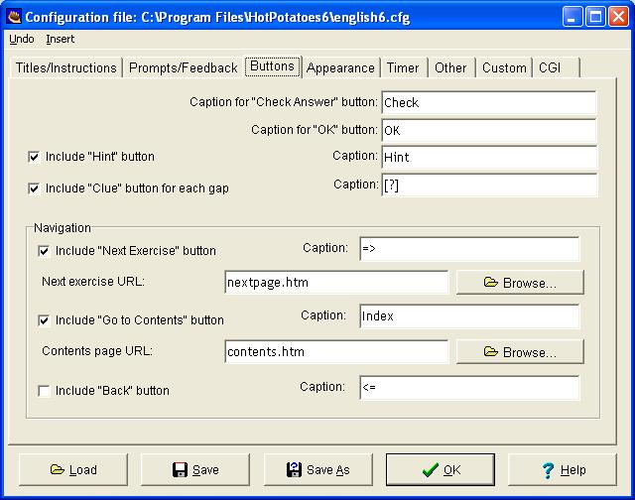This screenshot has width=635, height=500.
Task: Click the Back caption field with <=
Action: tap(469, 388)
